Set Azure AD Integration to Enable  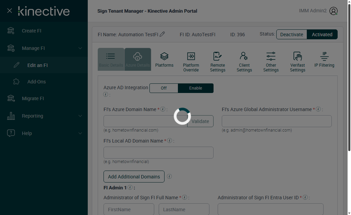click(x=196, y=88)
